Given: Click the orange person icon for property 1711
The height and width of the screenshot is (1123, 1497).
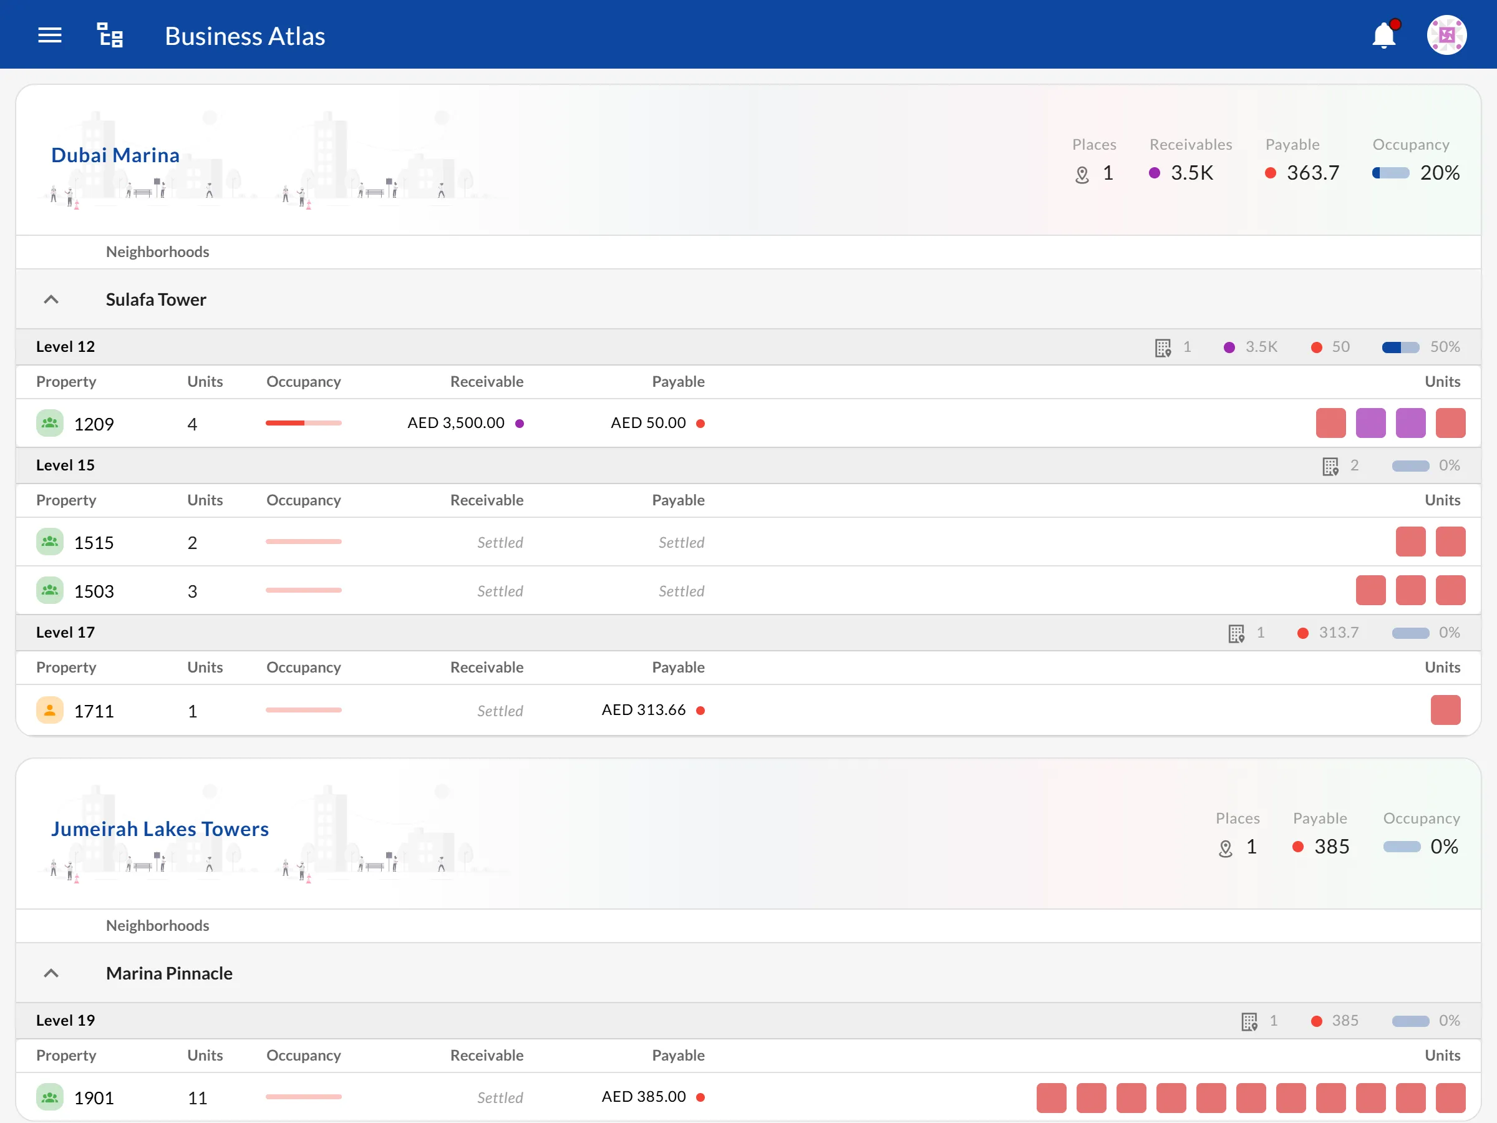Looking at the screenshot, I should tap(49, 710).
